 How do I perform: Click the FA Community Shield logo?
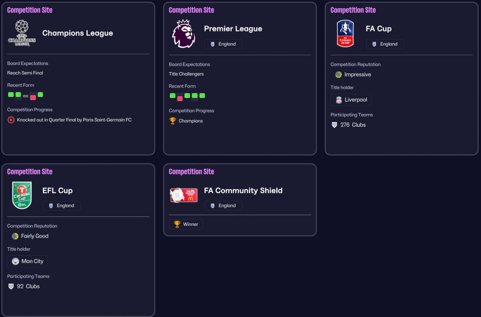[x=184, y=195]
